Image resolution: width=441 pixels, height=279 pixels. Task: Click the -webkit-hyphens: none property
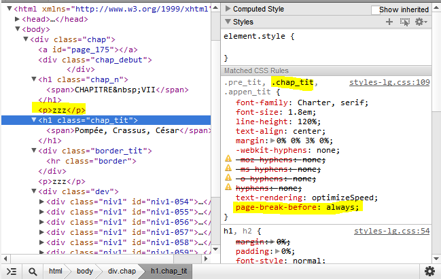287,150
